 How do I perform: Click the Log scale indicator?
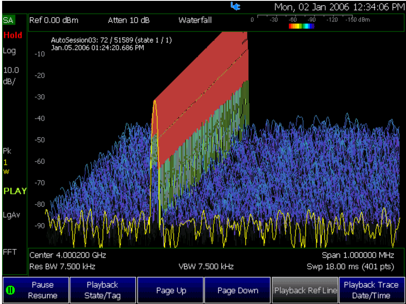click(9, 51)
